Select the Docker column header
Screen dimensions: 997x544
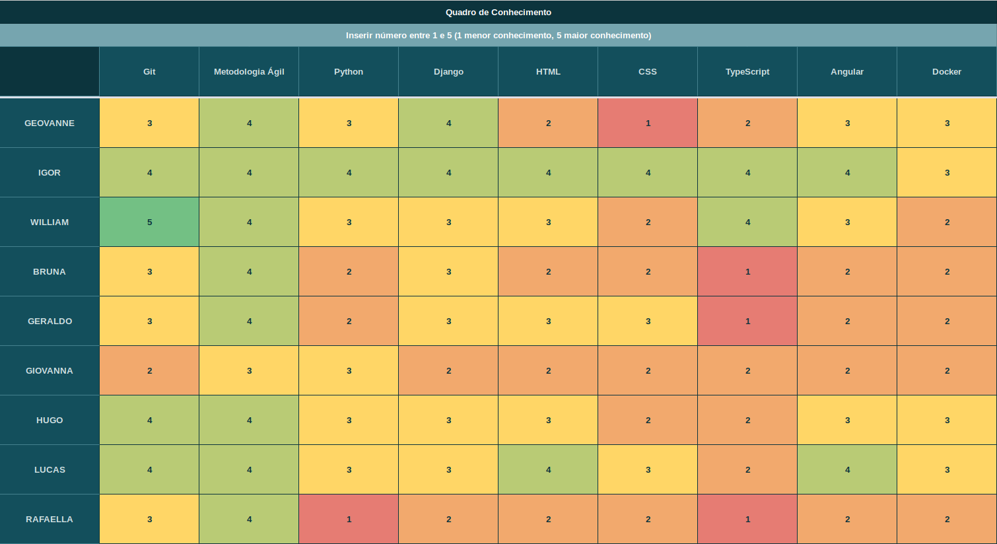click(947, 71)
